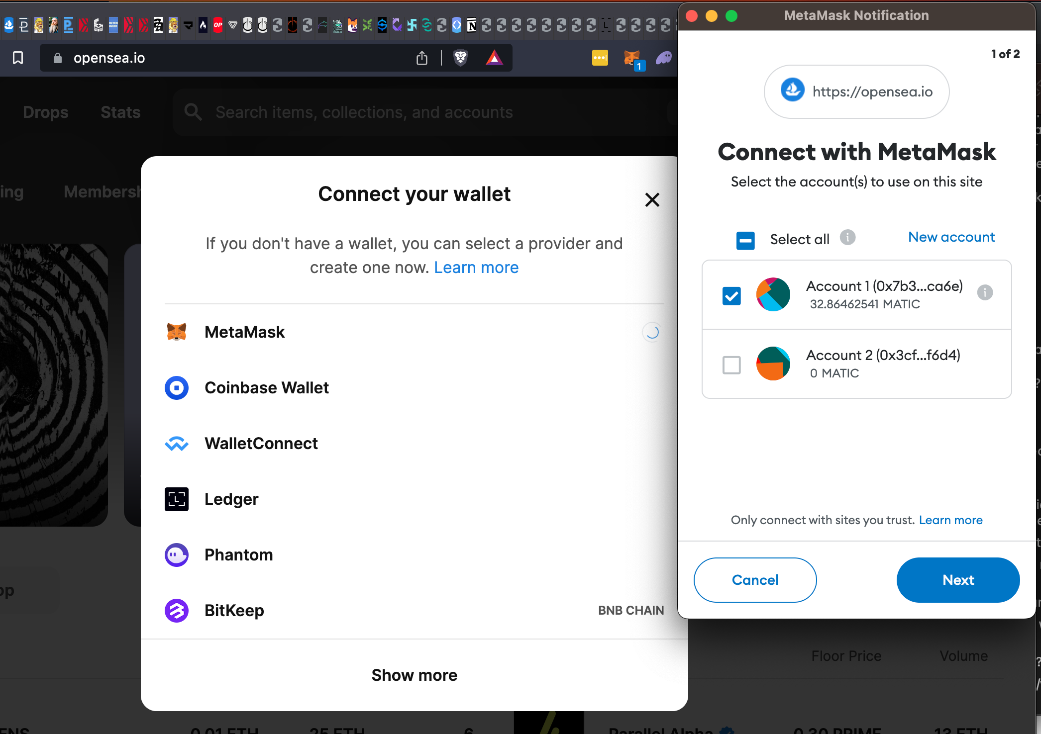Image resolution: width=1041 pixels, height=734 pixels.
Task: Select MetaMask wallet option
Action: [414, 332]
